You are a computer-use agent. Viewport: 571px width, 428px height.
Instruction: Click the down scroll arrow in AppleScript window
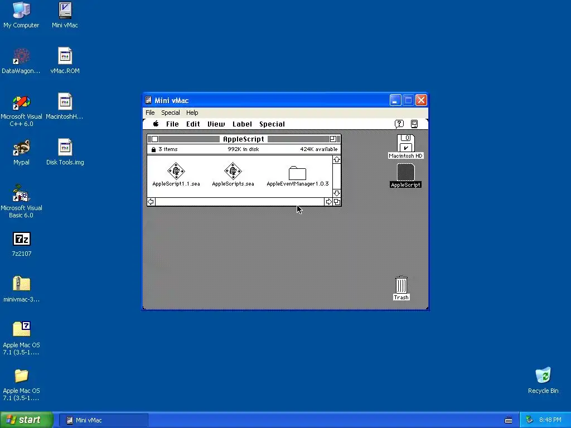click(337, 193)
